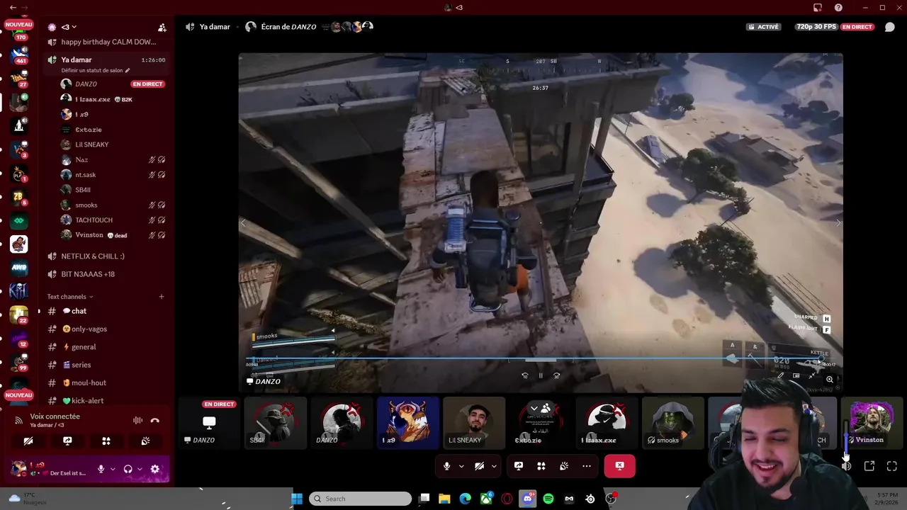Open camera options arrow in call bar
907x510 pixels.
tap(494, 466)
